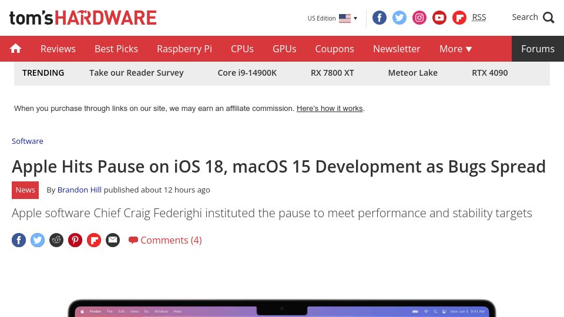Viewport: 564px width, 317px height.
Task: Click the article headline text
Action: (278, 167)
